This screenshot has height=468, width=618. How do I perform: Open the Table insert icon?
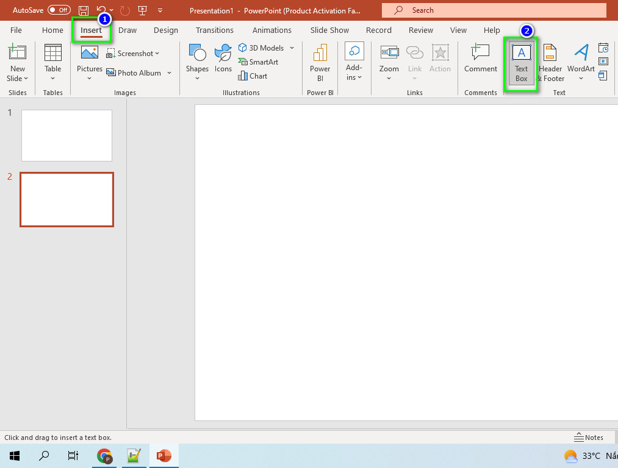(53, 53)
